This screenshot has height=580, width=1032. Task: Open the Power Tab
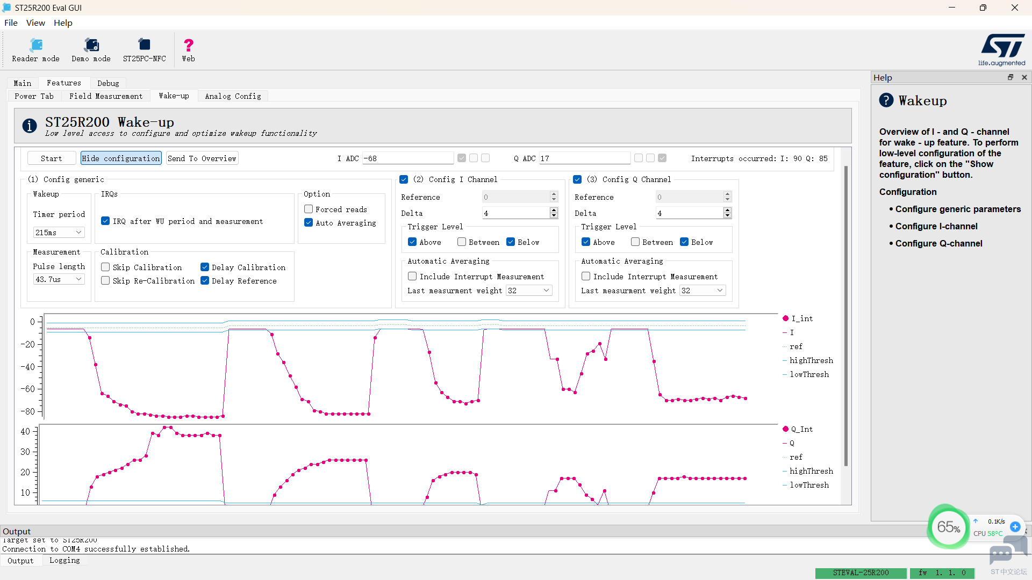tap(34, 96)
